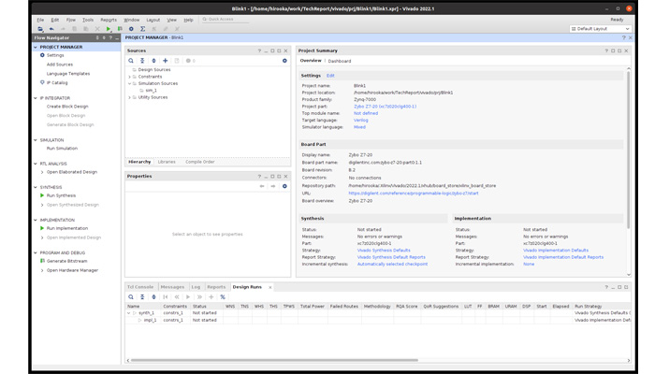Image resolution: width=655 pixels, height=374 pixels.
Task: Click Automatically selected checkpoint link
Action: [392, 264]
